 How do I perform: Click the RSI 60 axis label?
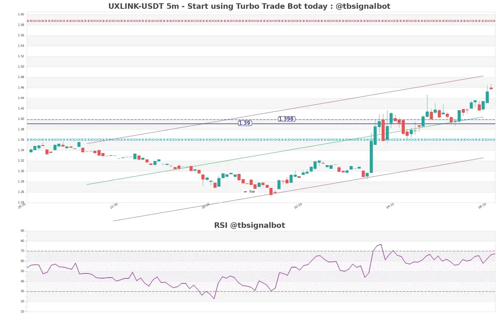coord(22,261)
